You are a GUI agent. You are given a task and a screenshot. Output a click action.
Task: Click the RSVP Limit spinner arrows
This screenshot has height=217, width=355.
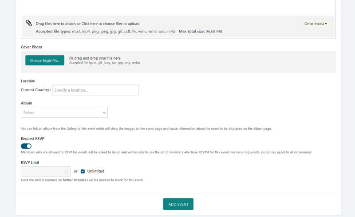coord(66,171)
